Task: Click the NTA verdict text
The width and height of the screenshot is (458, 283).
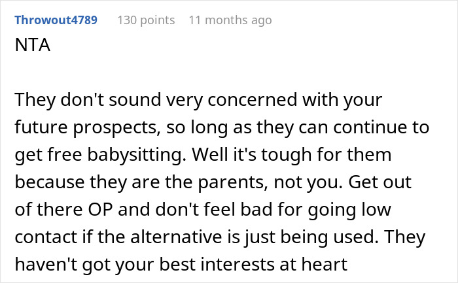Action: tap(31, 49)
